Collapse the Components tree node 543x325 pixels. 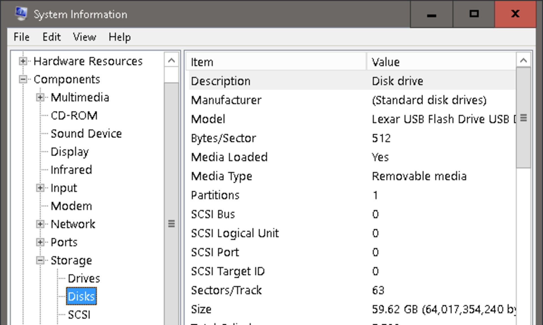[23, 79]
